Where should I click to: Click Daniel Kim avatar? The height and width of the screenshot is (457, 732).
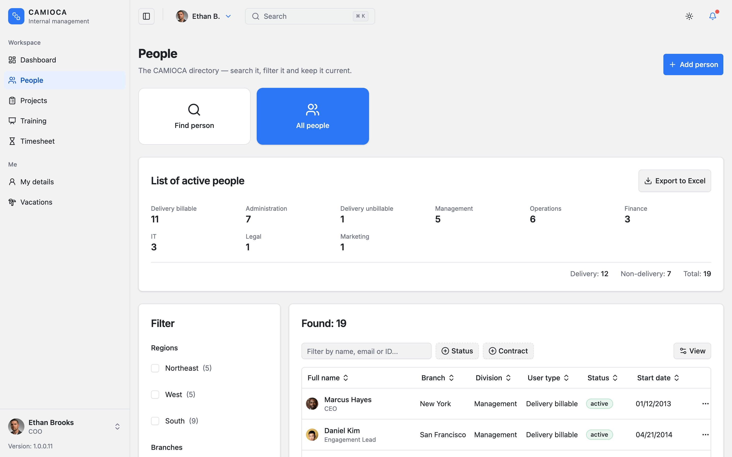pyautogui.click(x=312, y=435)
